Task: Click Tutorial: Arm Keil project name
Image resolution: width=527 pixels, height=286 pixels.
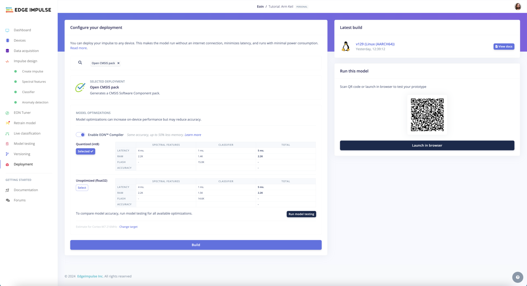Action: pos(281,7)
